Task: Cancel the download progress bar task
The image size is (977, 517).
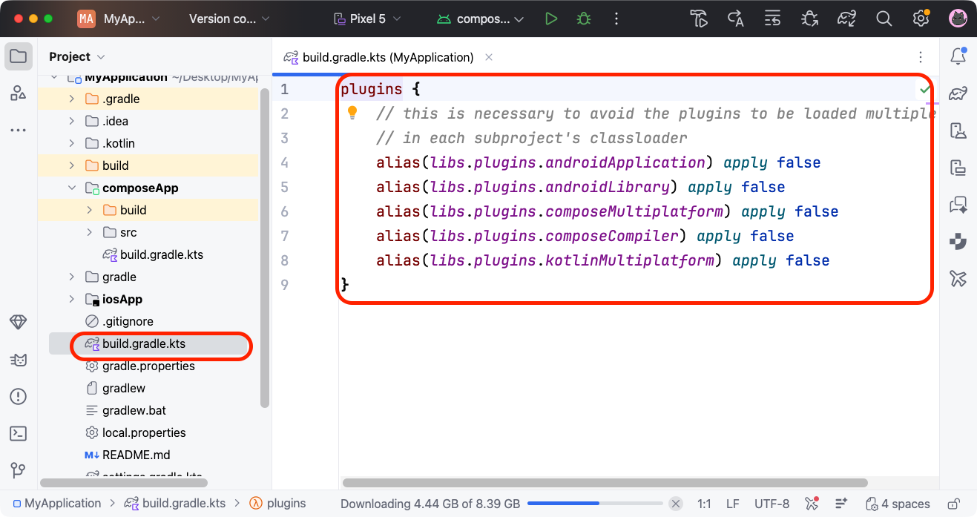Action: (676, 504)
